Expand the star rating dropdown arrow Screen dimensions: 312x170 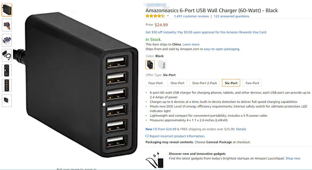coord(168,16)
